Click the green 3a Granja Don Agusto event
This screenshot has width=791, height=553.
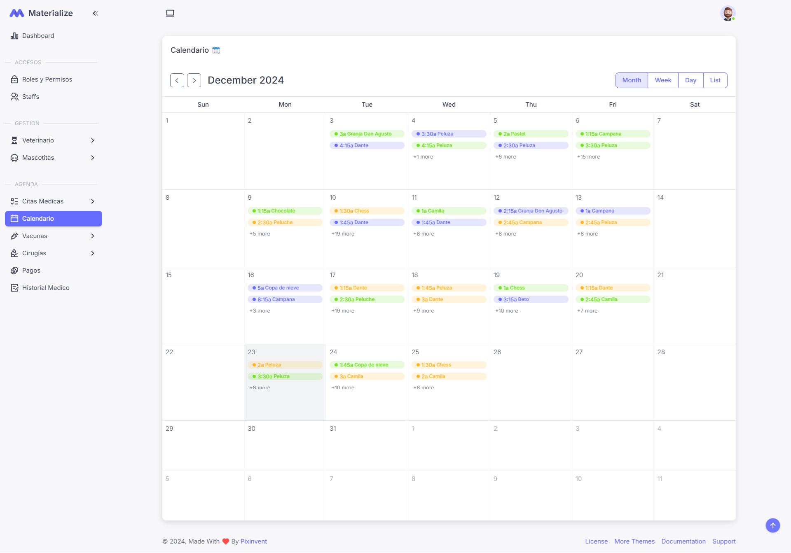(366, 133)
